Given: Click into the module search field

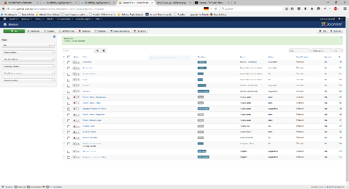Looking at the screenshot, I should (78, 51).
